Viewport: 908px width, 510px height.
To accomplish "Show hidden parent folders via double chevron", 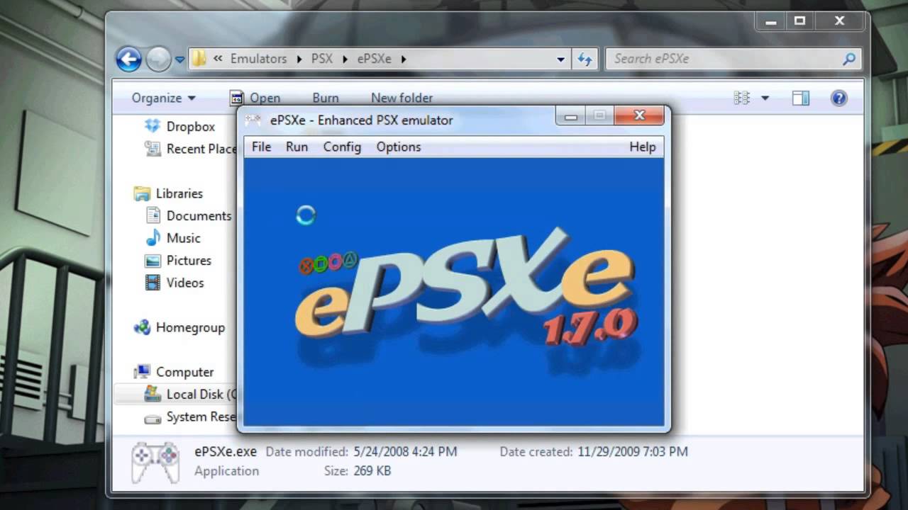I will 218,59.
